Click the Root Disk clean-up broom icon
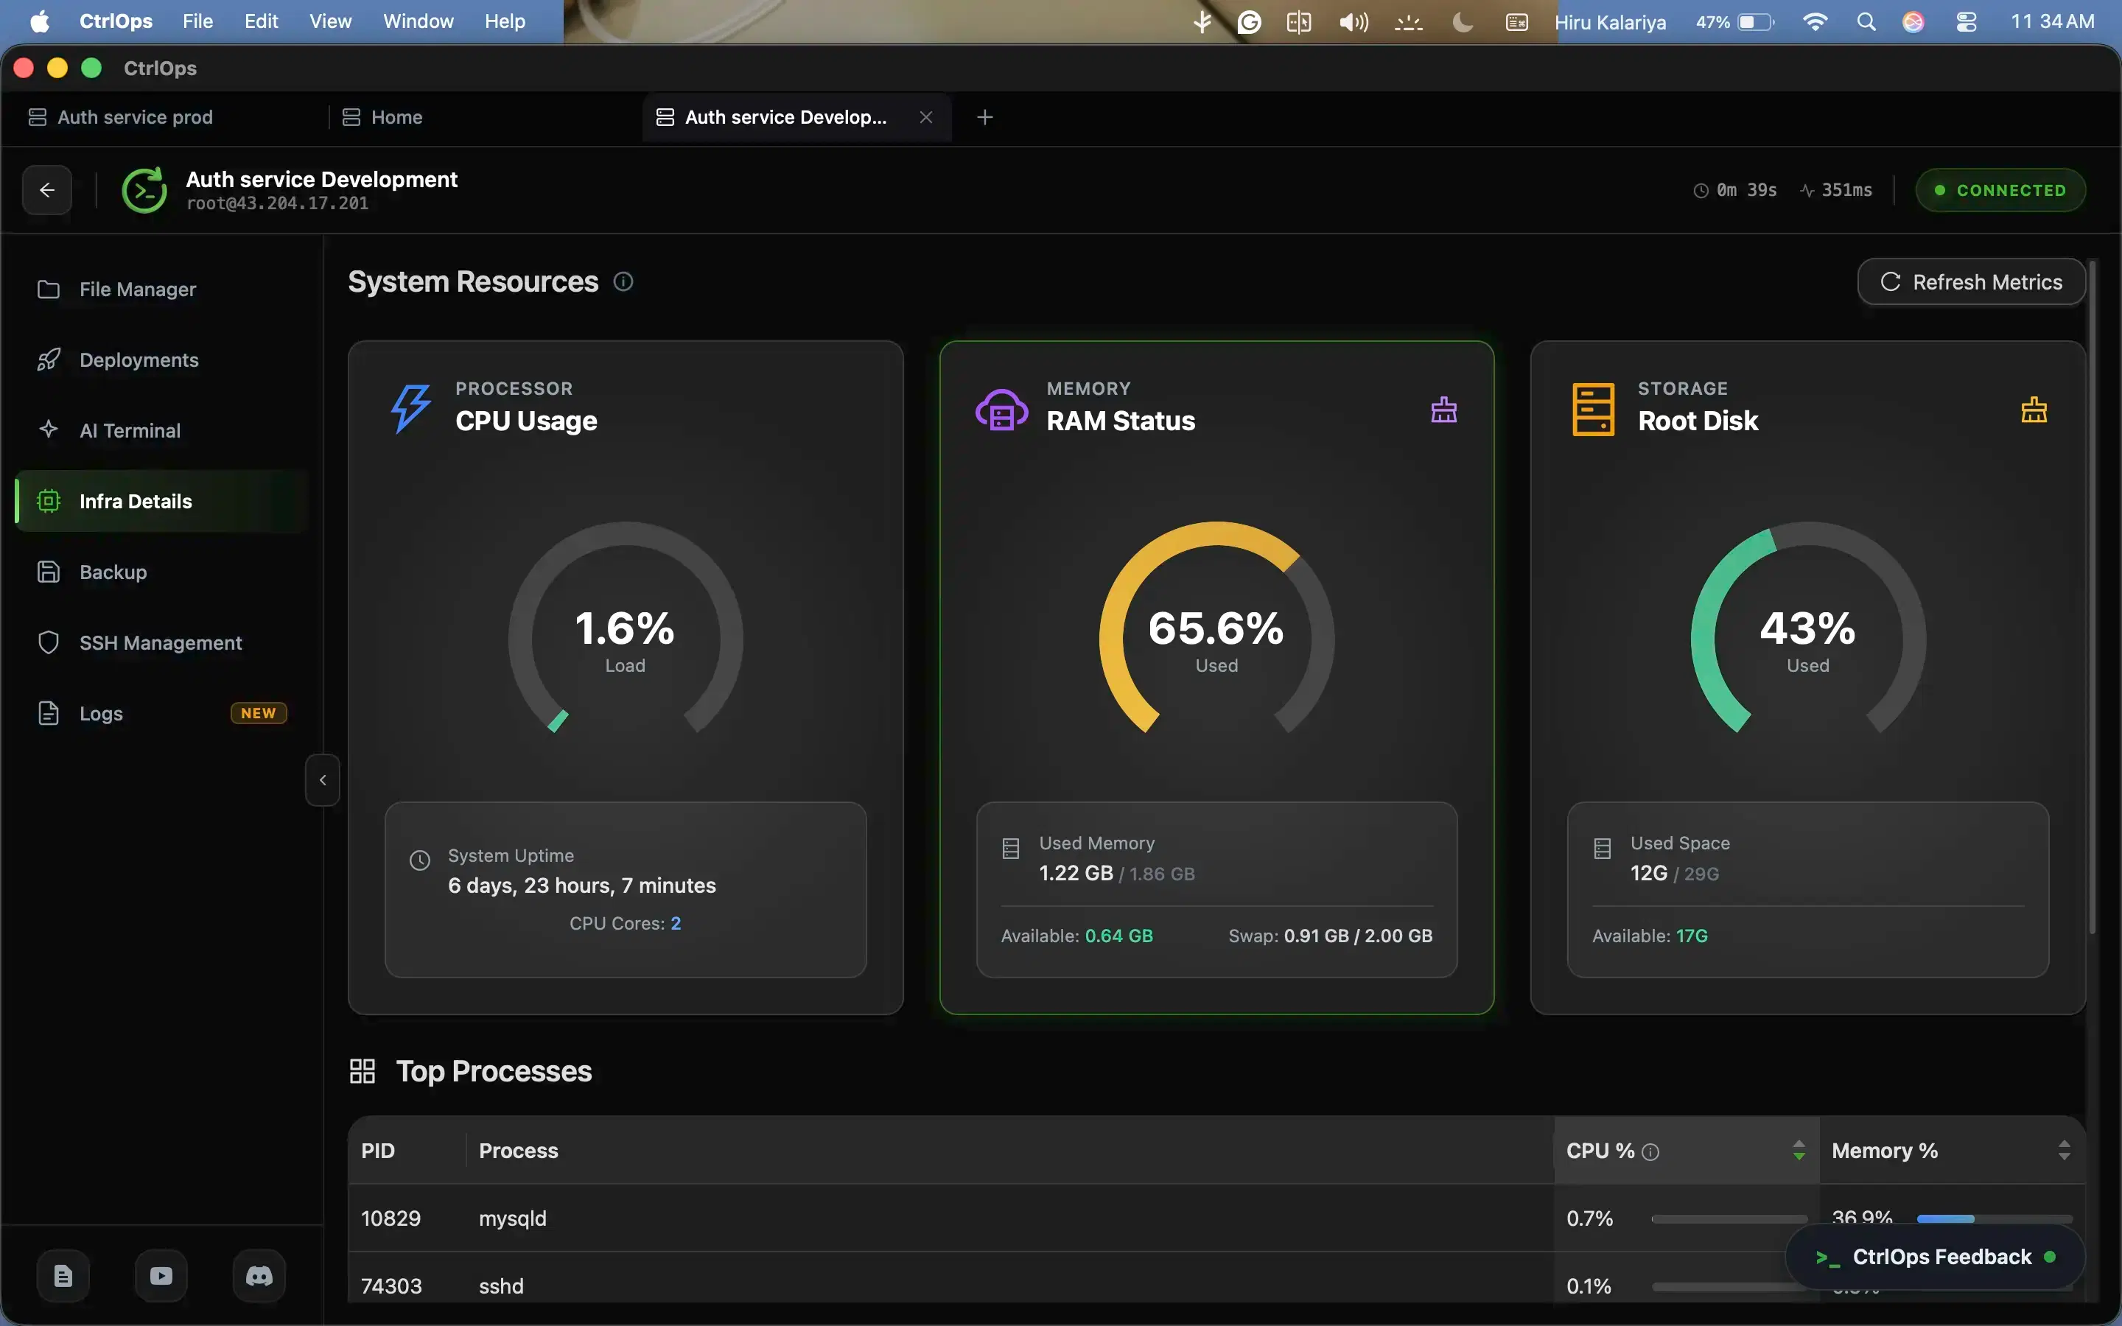The image size is (2122, 1326). click(2034, 410)
